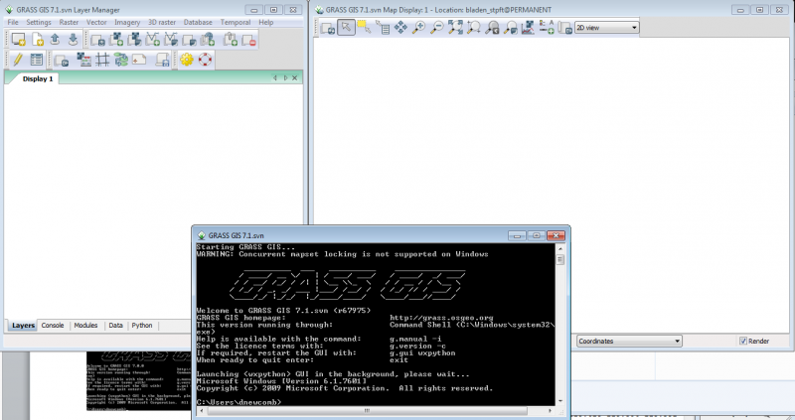Open the 2D view dropdown
795x420 pixels.
pos(606,27)
